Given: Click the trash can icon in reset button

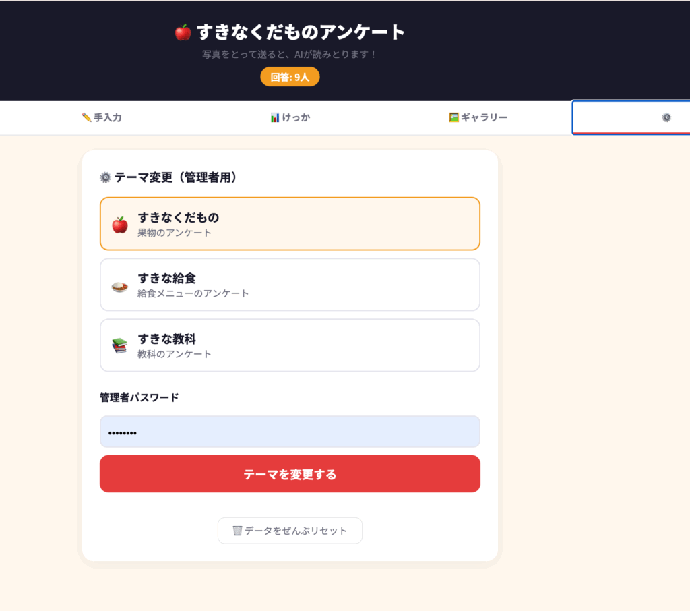Looking at the screenshot, I should (237, 531).
